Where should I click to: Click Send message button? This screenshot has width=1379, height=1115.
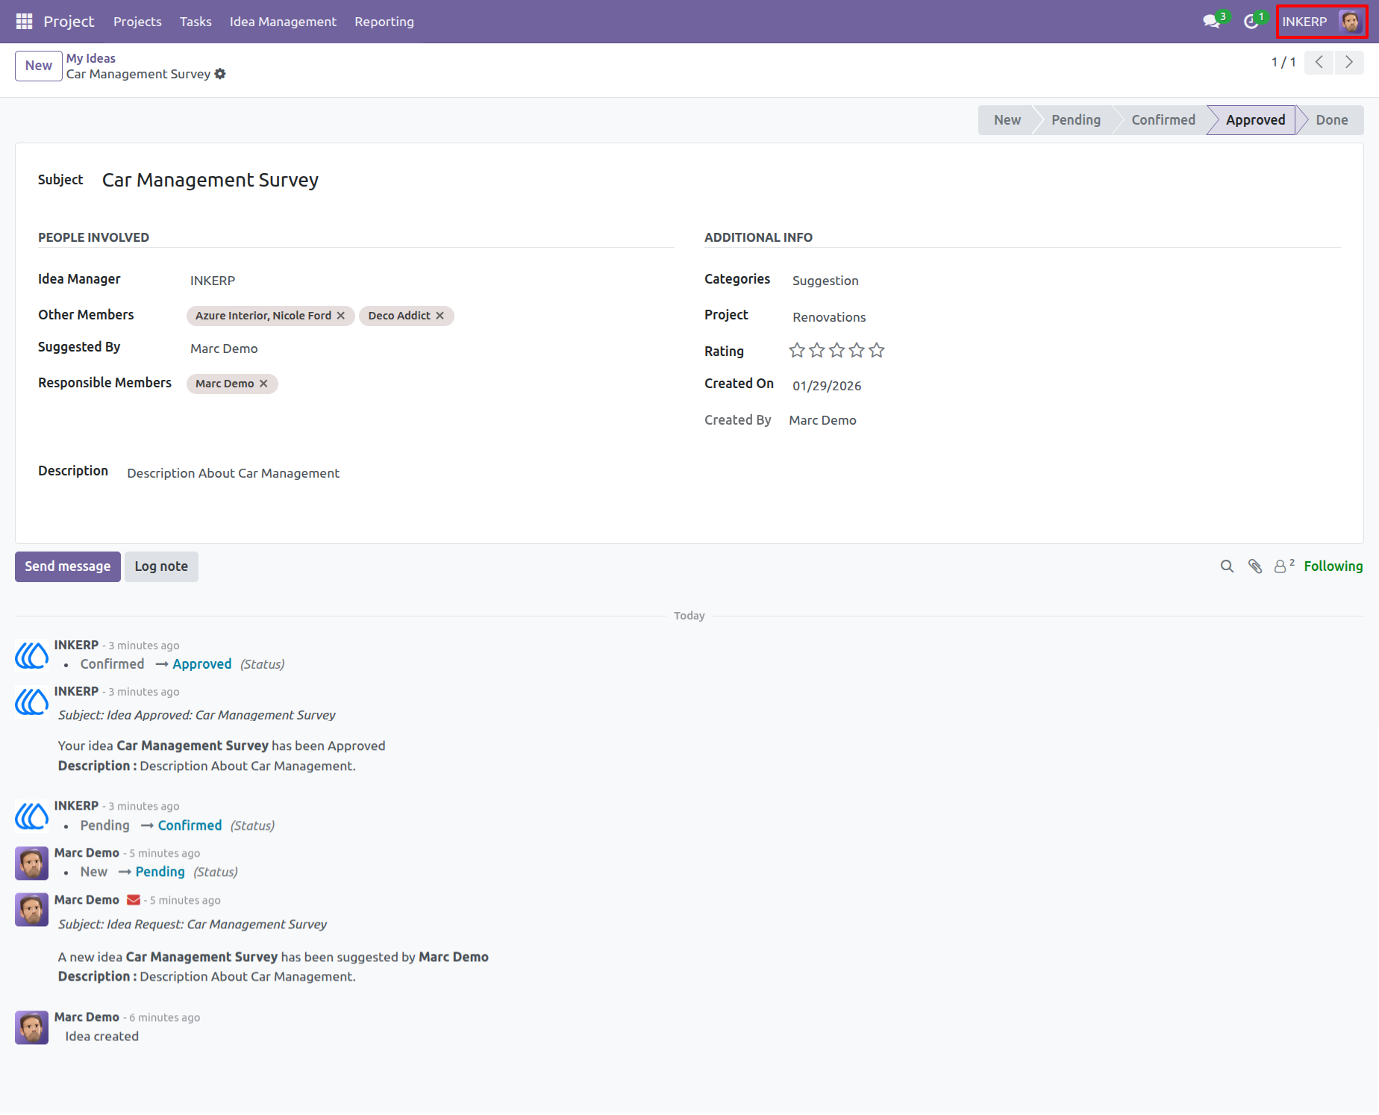click(x=68, y=566)
